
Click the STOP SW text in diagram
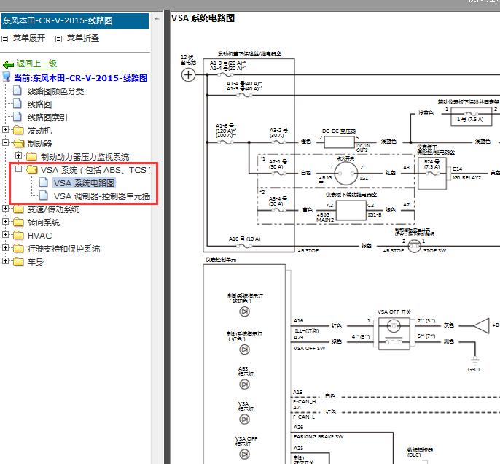click(434, 250)
